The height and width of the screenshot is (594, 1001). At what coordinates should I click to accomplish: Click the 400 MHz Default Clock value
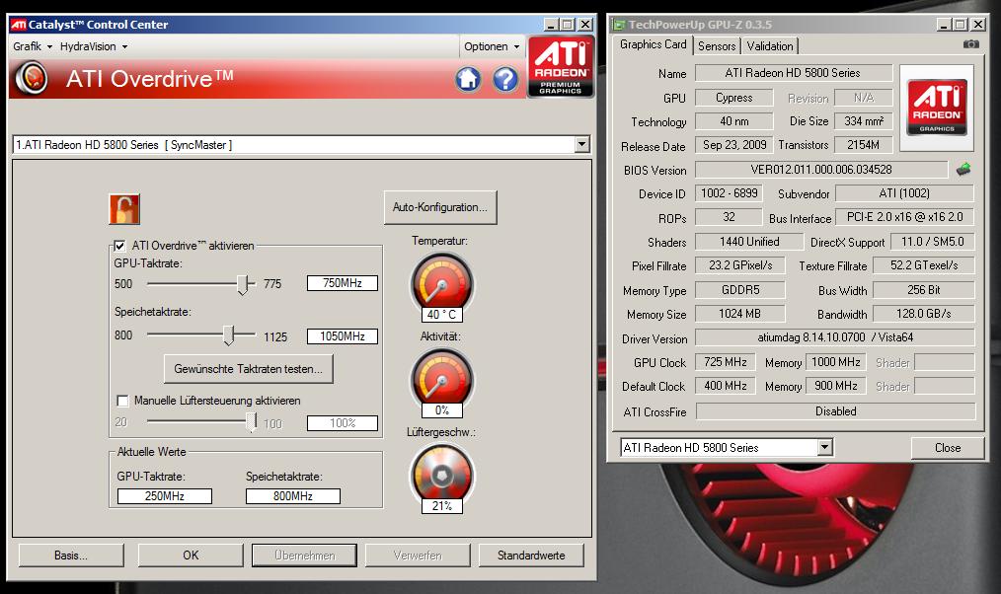(726, 386)
